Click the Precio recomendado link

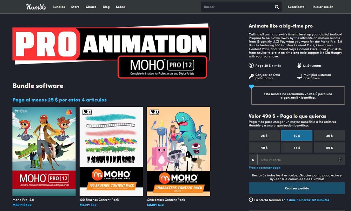265,167
